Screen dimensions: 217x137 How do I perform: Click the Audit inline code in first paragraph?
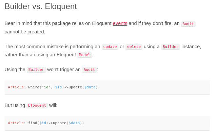click(188, 24)
